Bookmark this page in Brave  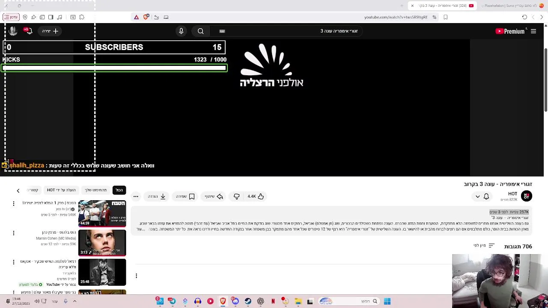(446, 17)
